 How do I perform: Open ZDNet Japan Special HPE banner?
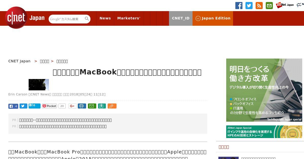point(264,132)
